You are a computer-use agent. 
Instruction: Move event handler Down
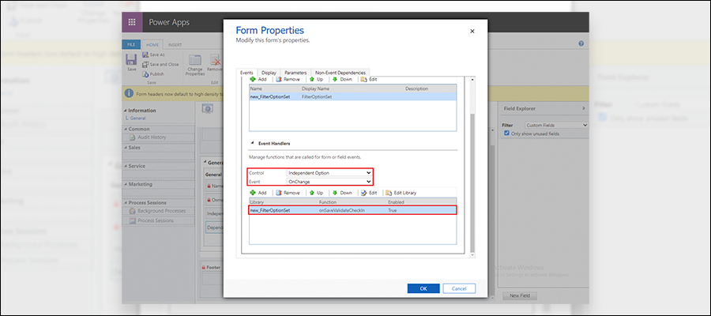(x=342, y=193)
